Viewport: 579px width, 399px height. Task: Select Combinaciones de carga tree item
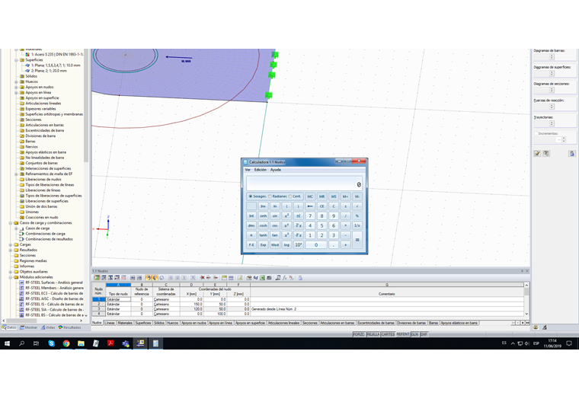tap(45, 234)
